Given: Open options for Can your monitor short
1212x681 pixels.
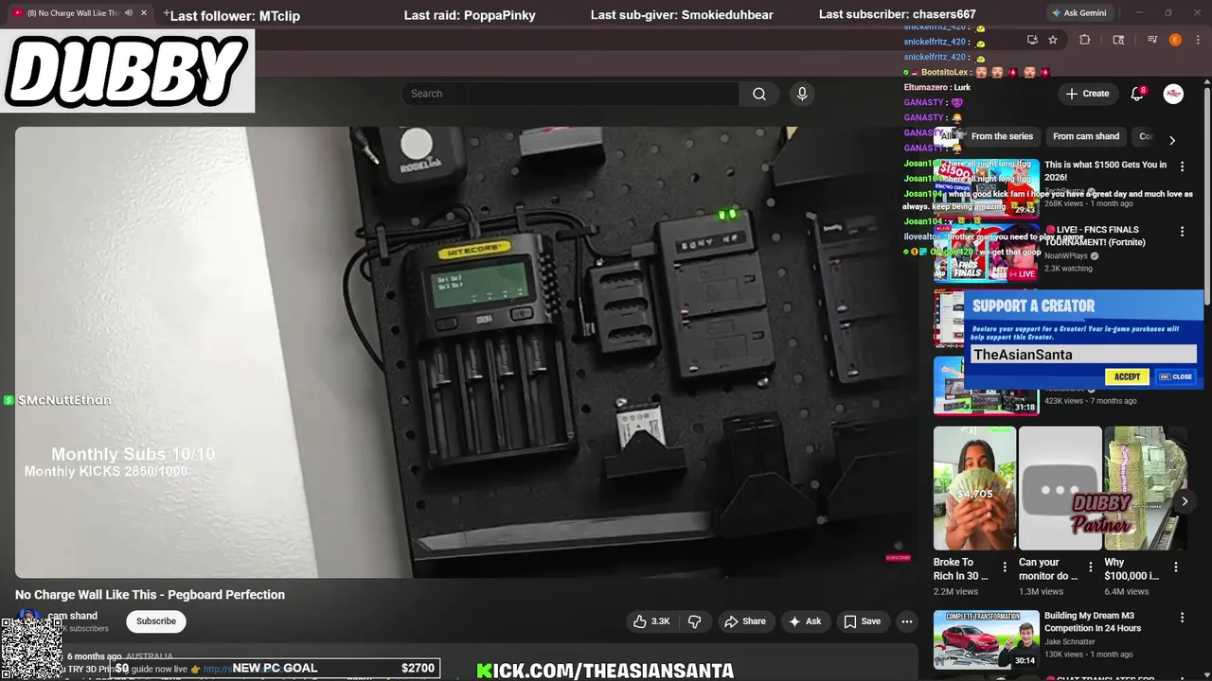Looking at the screenshot, I should [x=1090, y=567].
